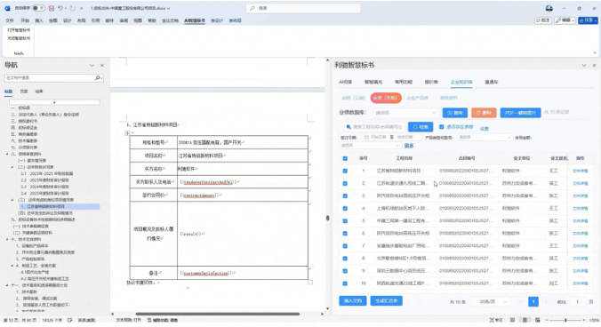Uncheck row 4 上海机场 checkbox
The width and height of the screenshot is (601, 327).
(345, 208)
